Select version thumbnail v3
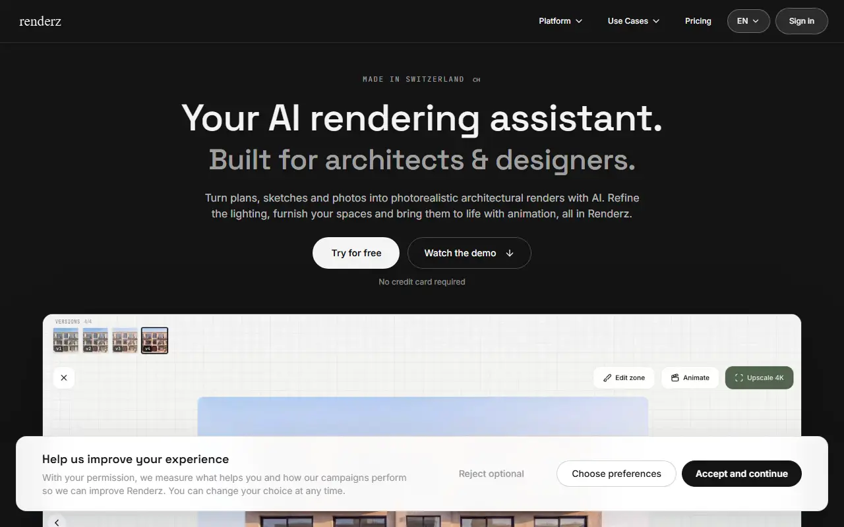844x527 pixels. (x=125, y=341)
